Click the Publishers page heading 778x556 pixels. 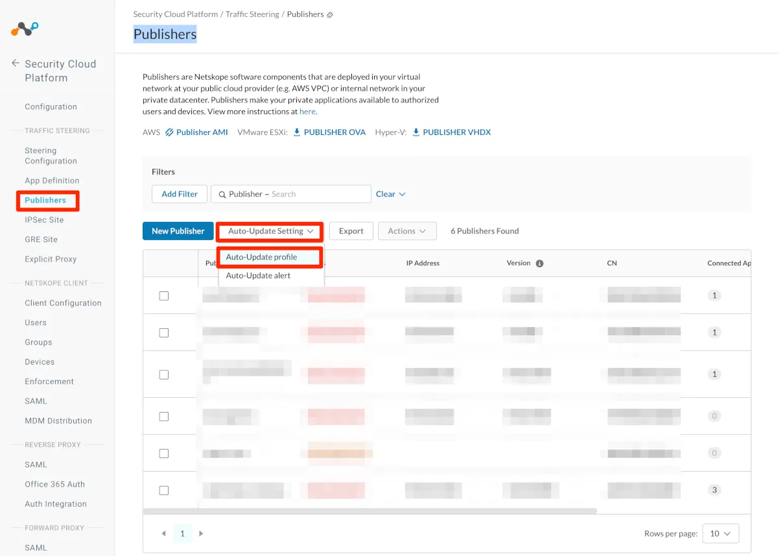coord(165,34)
